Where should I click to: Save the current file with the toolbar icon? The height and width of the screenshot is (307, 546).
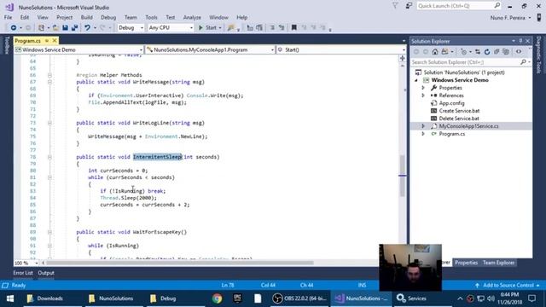coord(65,27)
